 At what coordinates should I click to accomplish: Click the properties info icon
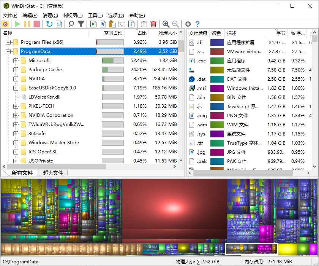(131, 24)
